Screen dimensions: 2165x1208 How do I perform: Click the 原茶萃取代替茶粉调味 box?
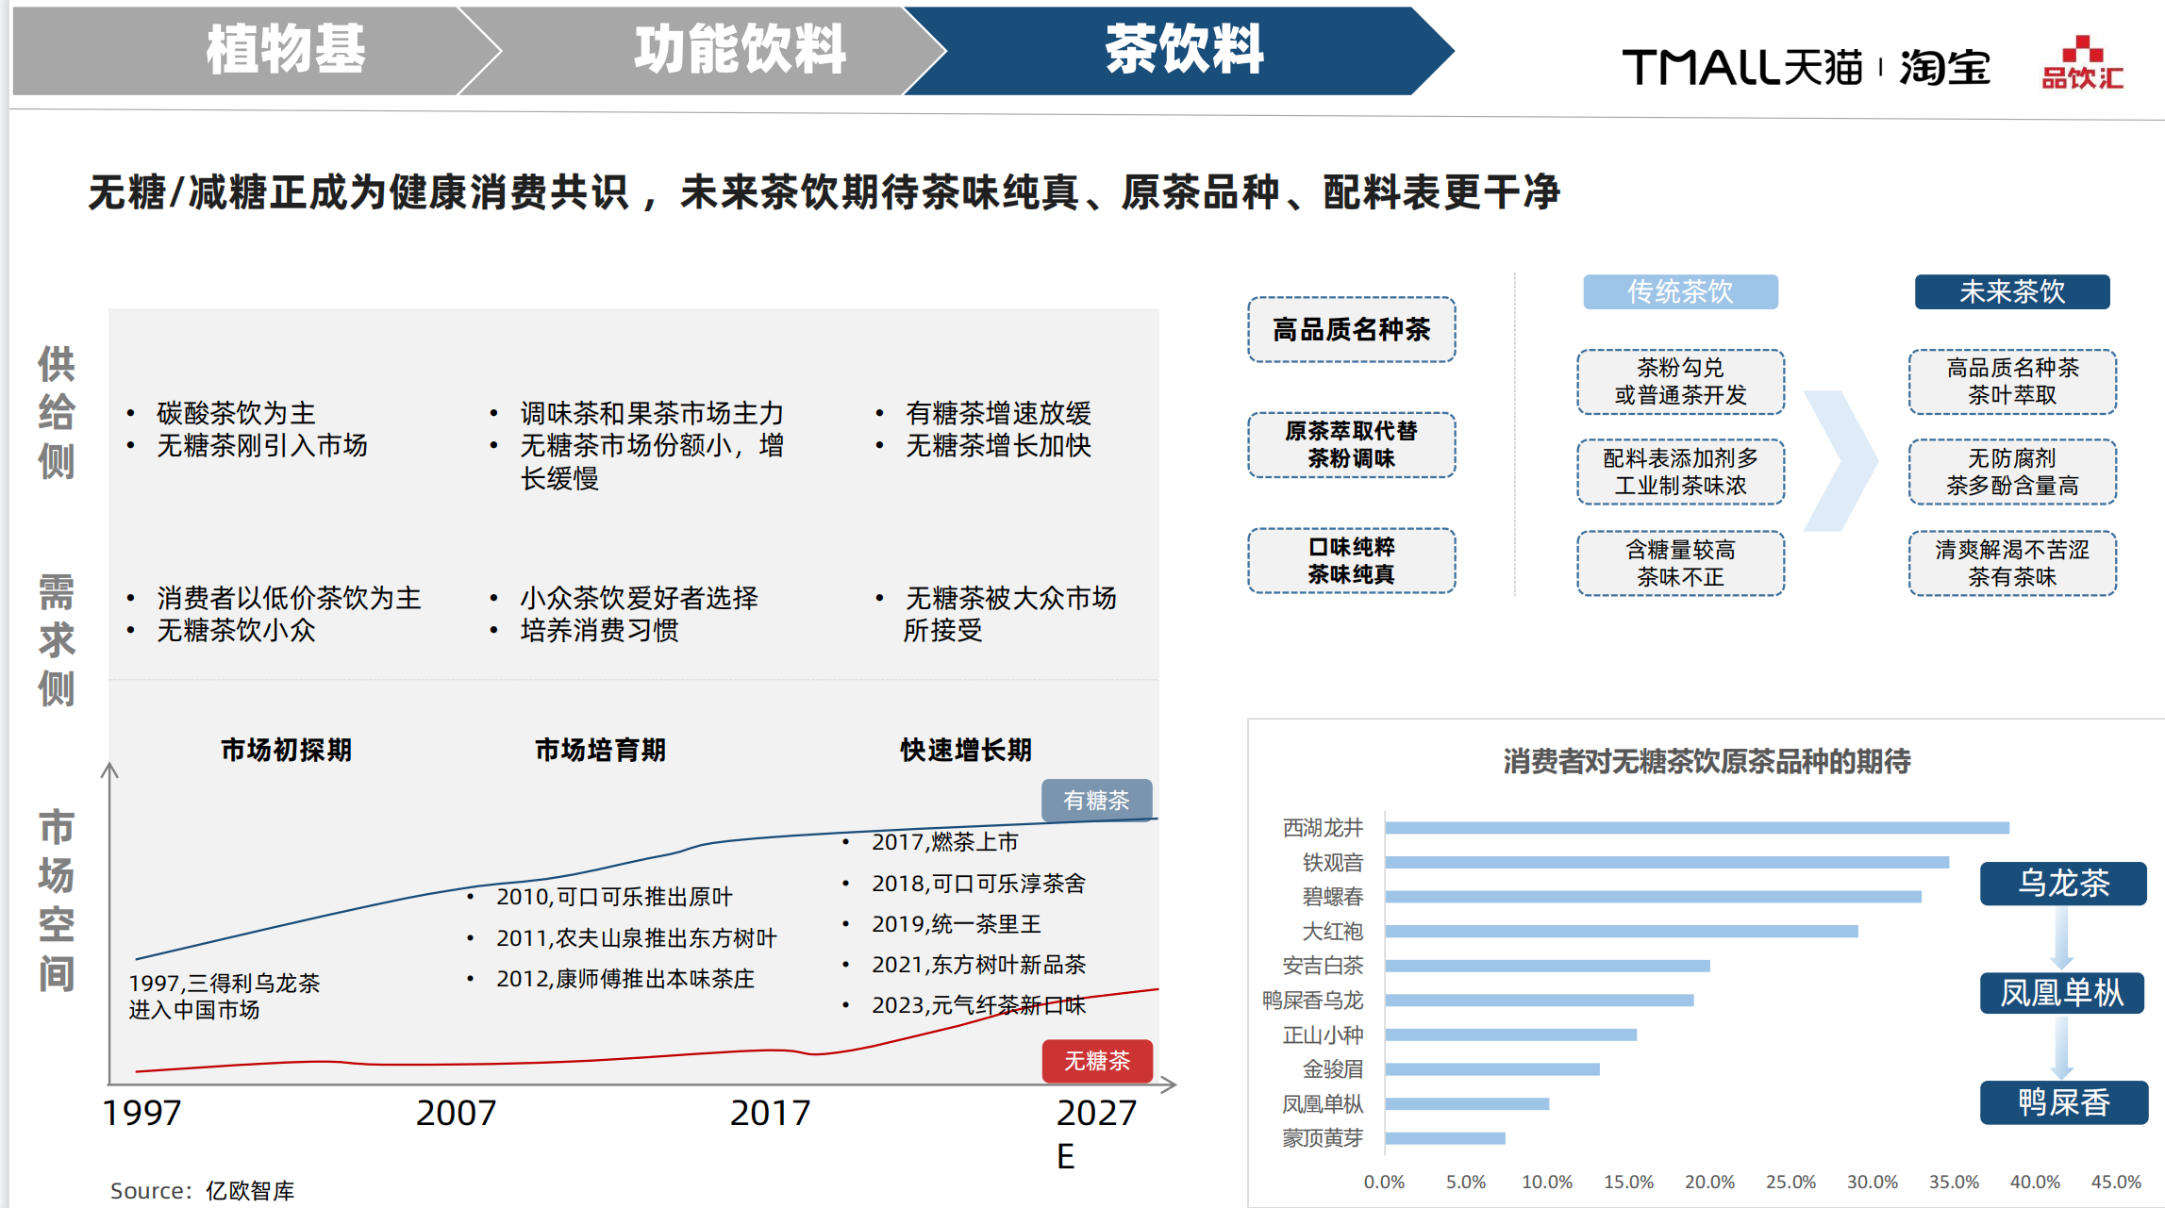pos(1351,444)
